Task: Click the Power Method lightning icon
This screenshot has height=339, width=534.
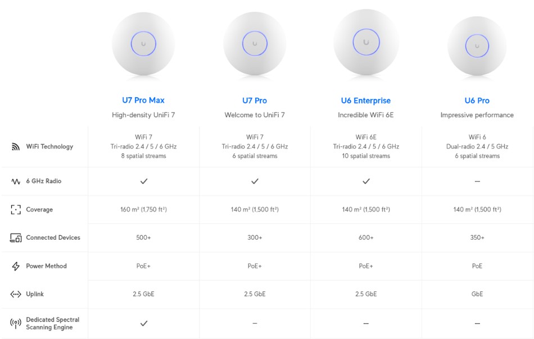Action: (16, 267)
